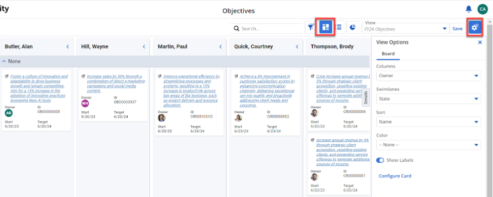This screenshot has width=493, height=197.
Task: Open the Details side tab
Action: (x=366, y=97)
